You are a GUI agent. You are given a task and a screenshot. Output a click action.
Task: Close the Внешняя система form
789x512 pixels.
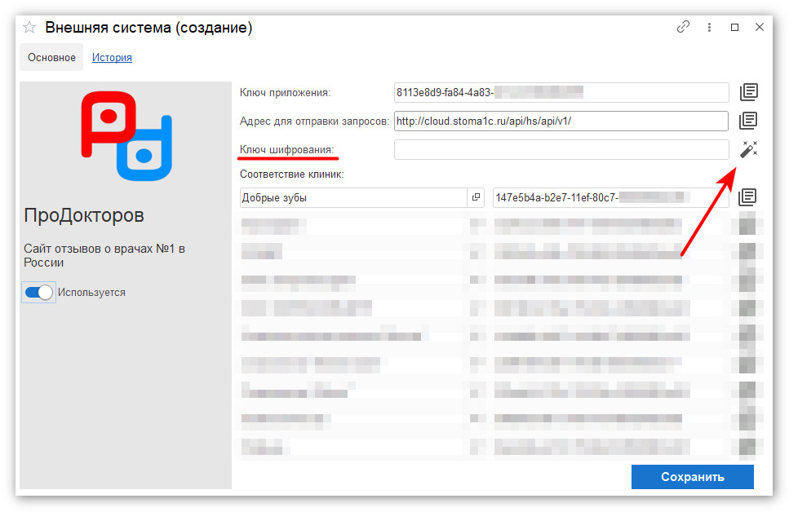pyautogui.click(x=760, y=27)
